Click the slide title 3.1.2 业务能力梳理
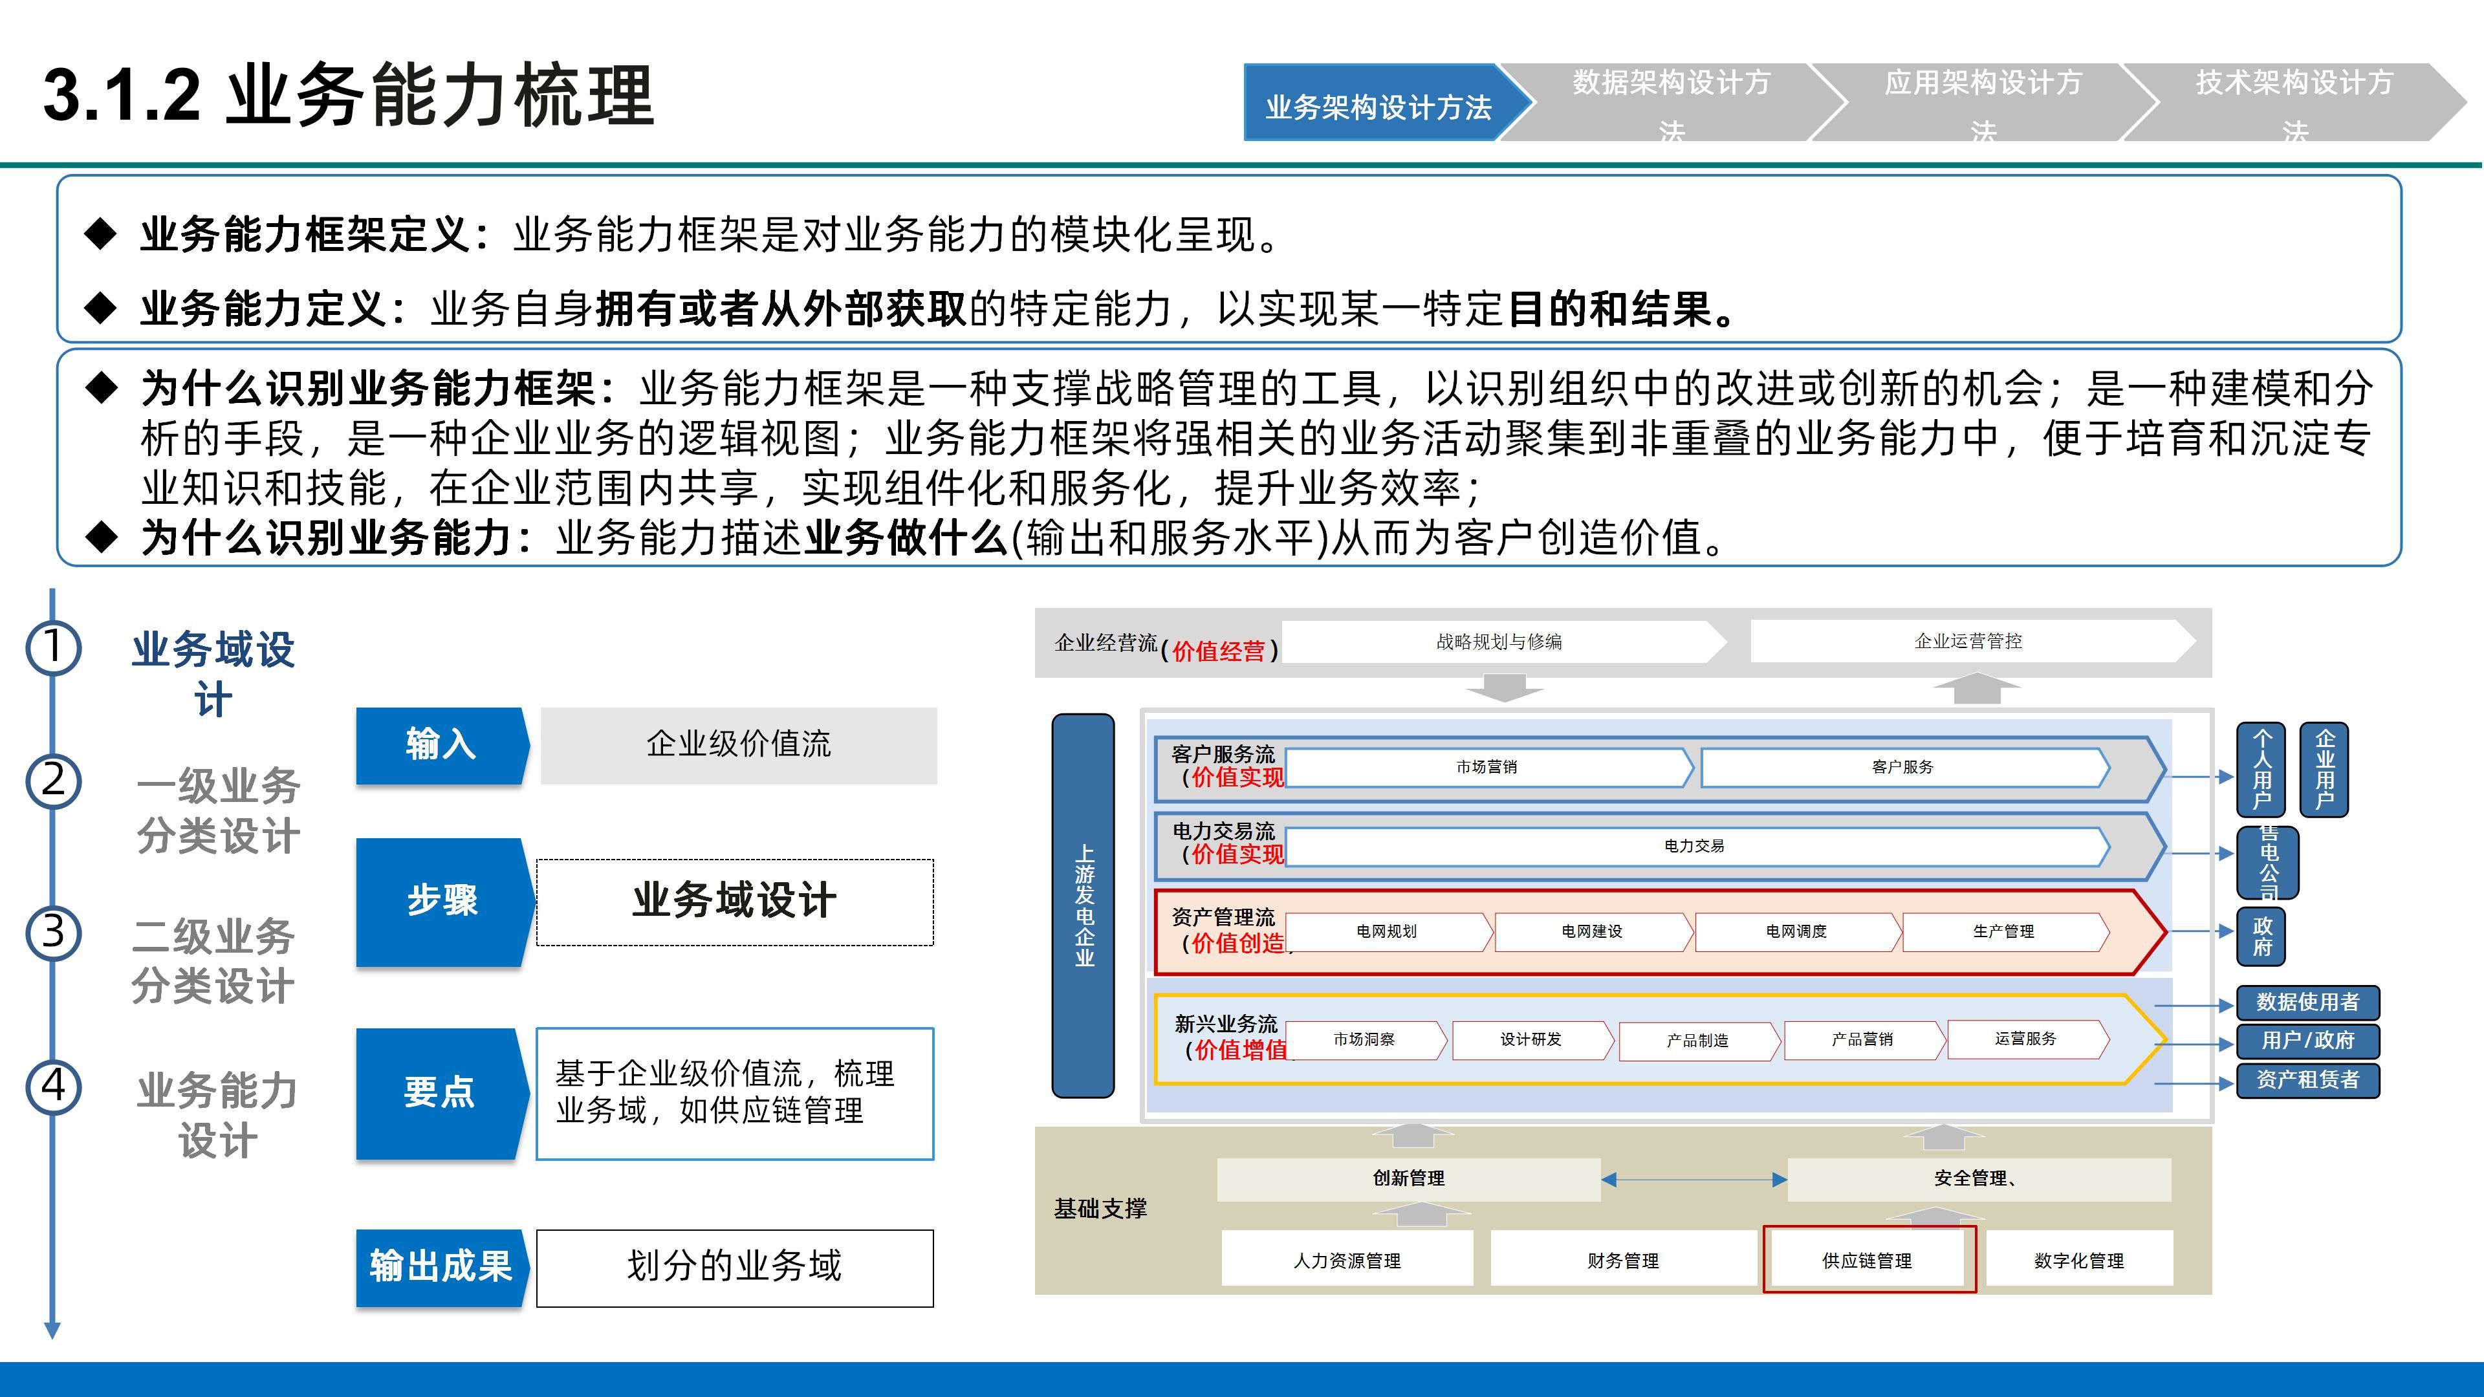Screen dimensions: 2484x1397 point(348,96)
